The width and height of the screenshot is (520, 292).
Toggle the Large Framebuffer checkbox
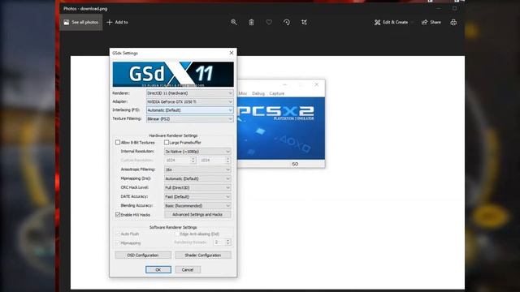tap(167, 143)
